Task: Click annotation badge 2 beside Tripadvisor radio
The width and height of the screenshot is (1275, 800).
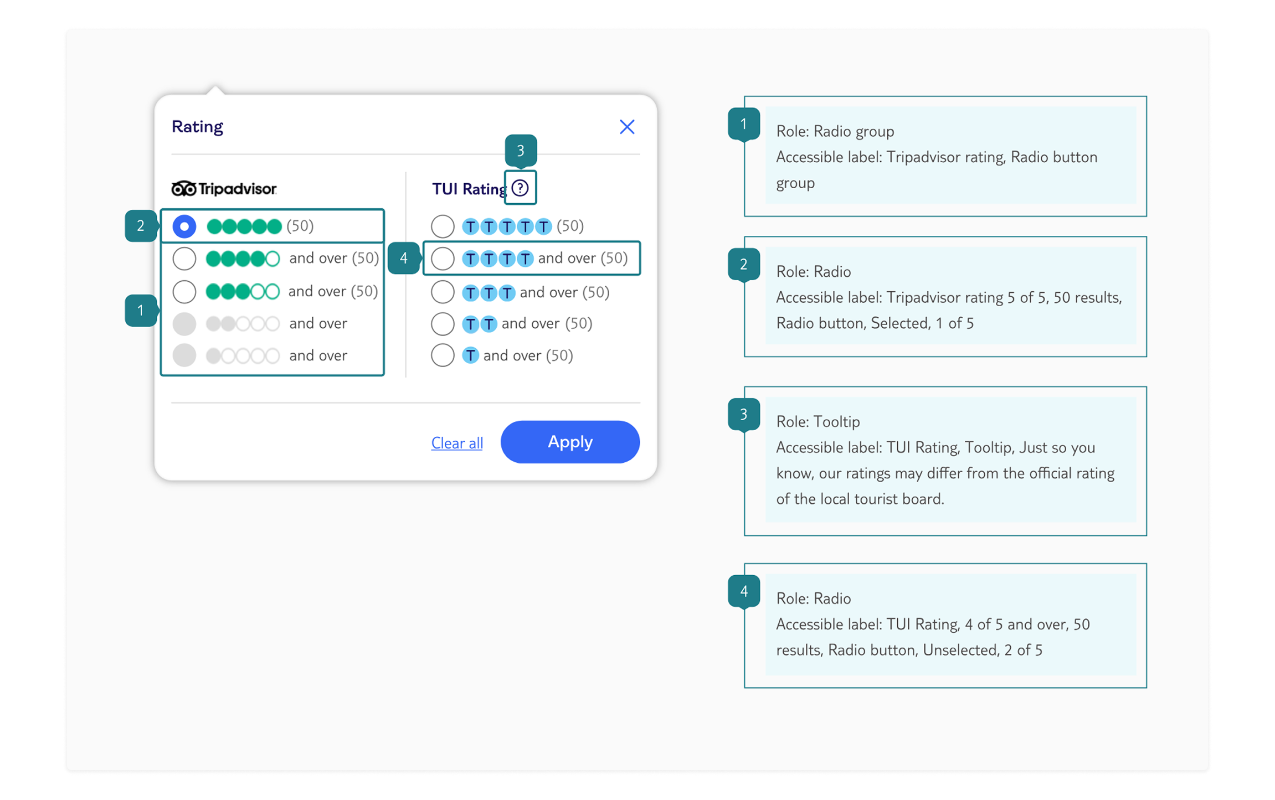Action: click(x=141, y=226)
